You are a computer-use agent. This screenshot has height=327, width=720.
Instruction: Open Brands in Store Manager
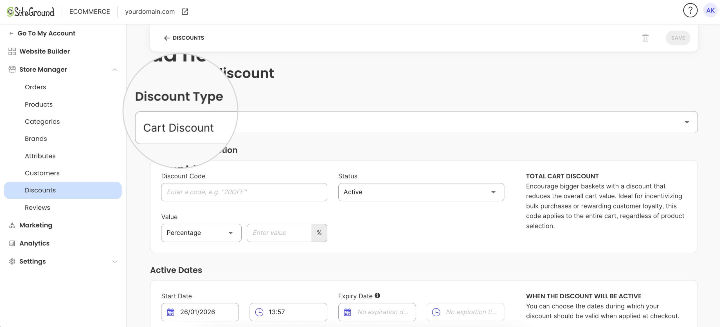36,139
